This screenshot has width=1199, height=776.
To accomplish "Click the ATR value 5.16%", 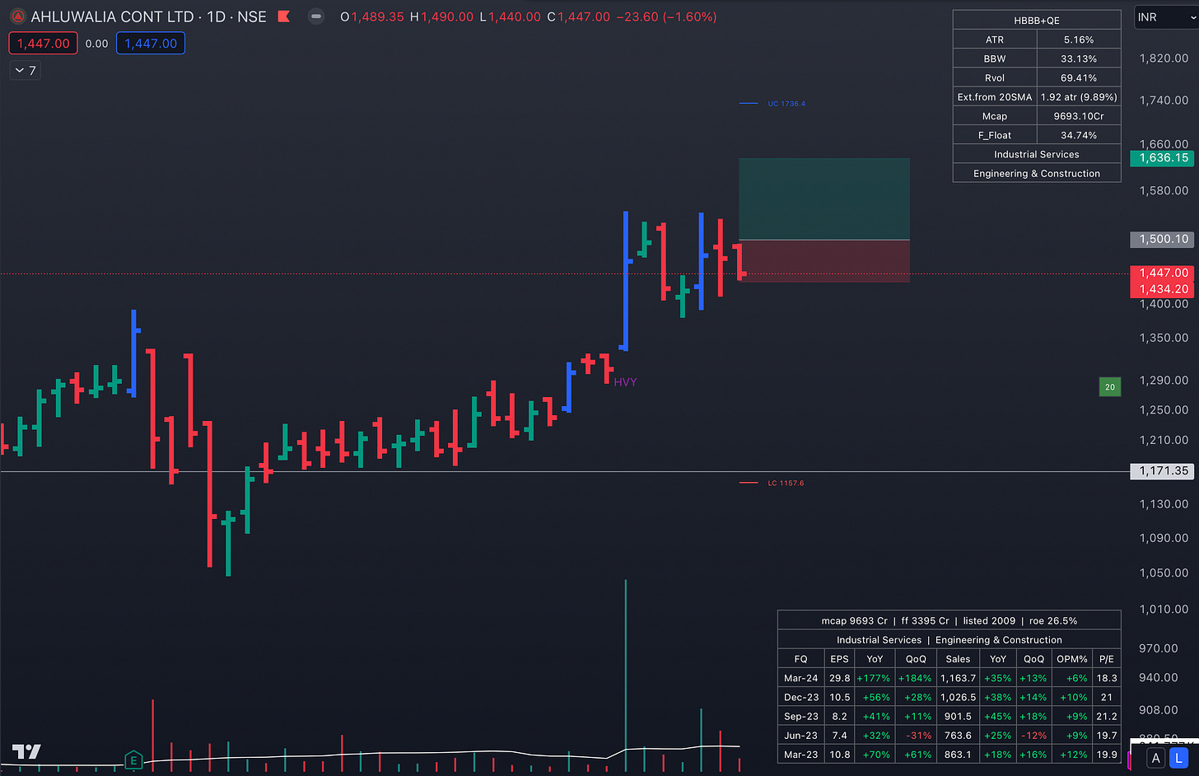I will (x=1079, y=40).
